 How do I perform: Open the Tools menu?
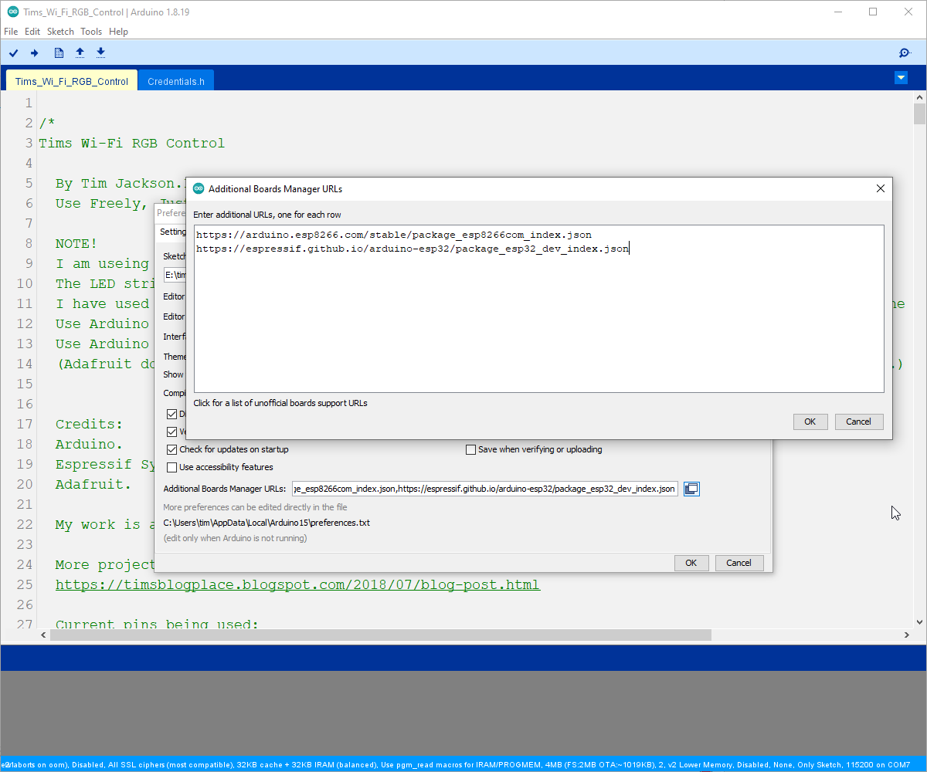tap(91, 32)
